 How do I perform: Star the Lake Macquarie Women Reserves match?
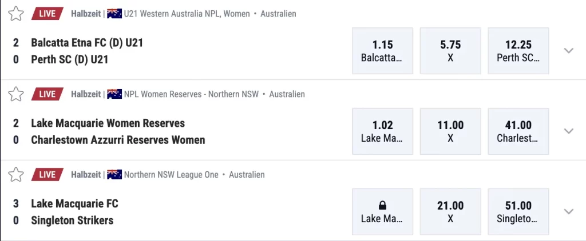(16, 94)
